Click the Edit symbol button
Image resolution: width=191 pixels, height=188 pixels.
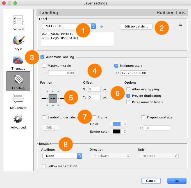click(51, 127)
